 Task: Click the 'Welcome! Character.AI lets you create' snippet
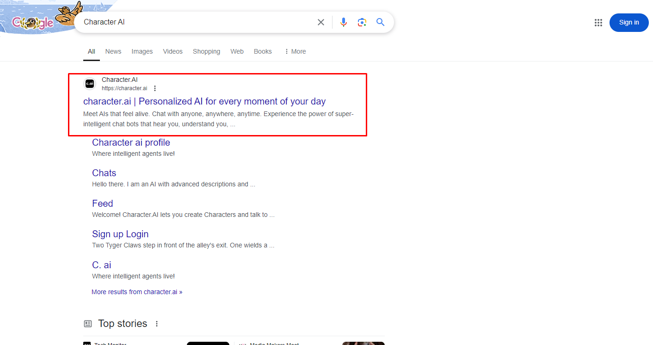pos(183,215)
